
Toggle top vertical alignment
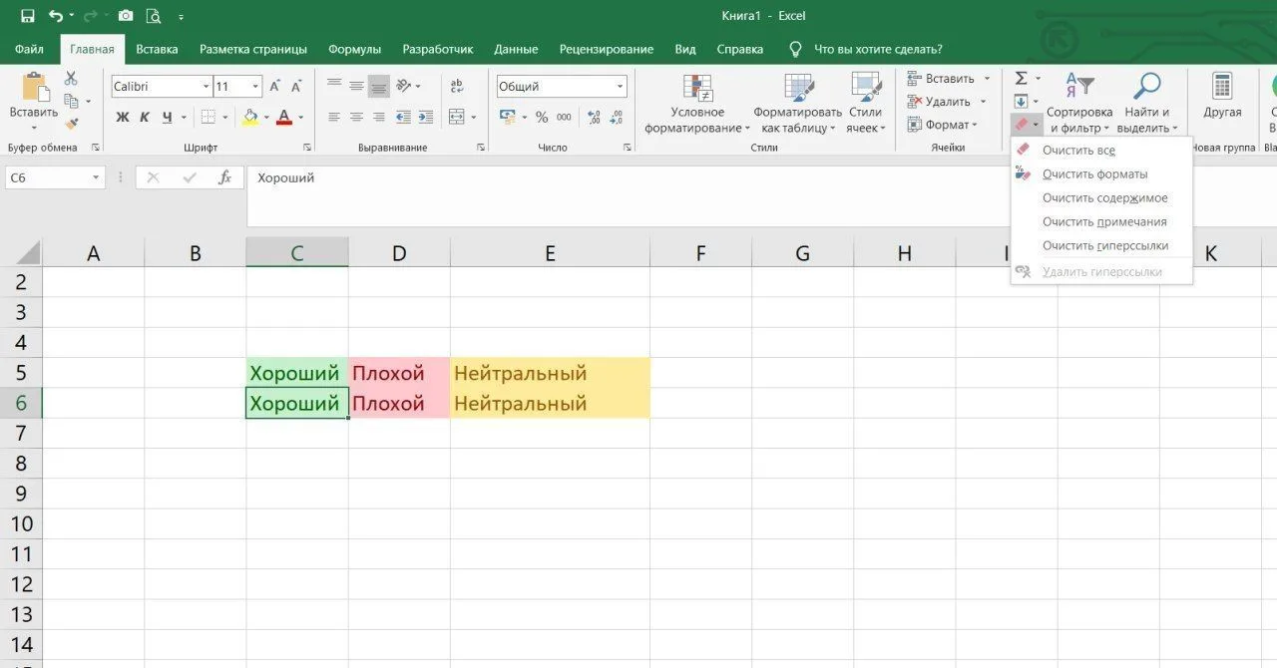[x=334, y=87]
